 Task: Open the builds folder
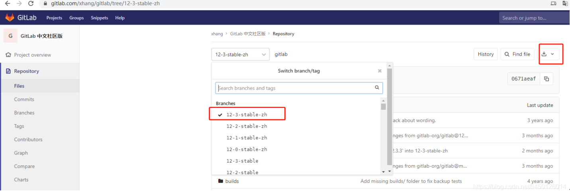[232, 181]
